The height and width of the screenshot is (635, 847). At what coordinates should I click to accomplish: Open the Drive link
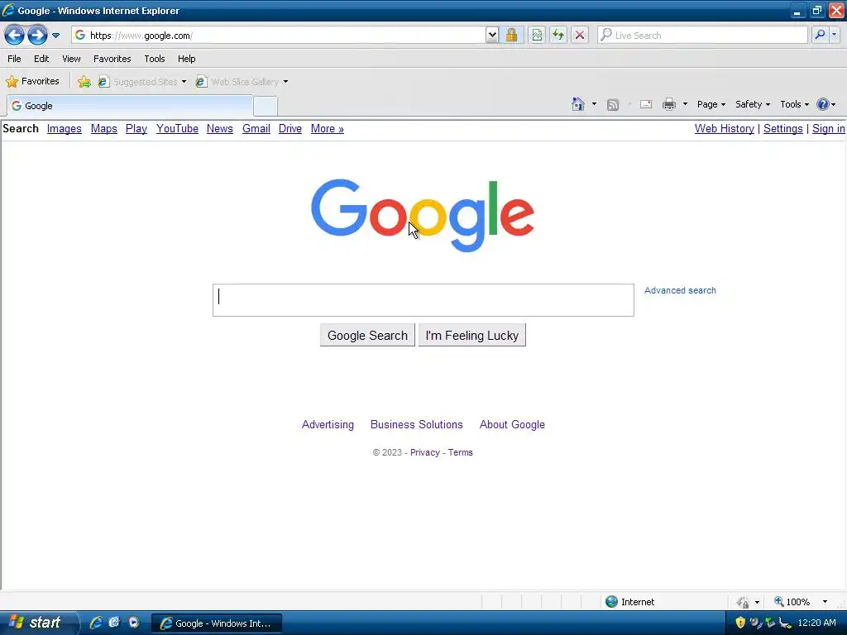(x=290, y=128)
